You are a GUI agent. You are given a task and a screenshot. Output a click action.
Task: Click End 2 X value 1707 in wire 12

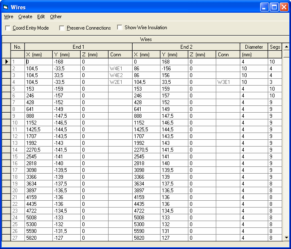(146, 136)
